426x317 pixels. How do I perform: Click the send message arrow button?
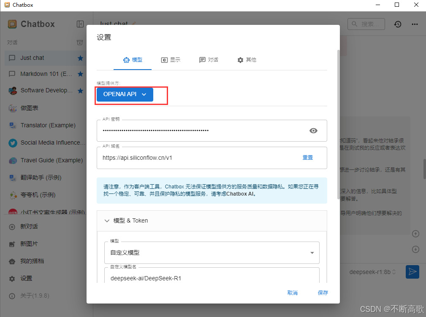pos(412,272)
